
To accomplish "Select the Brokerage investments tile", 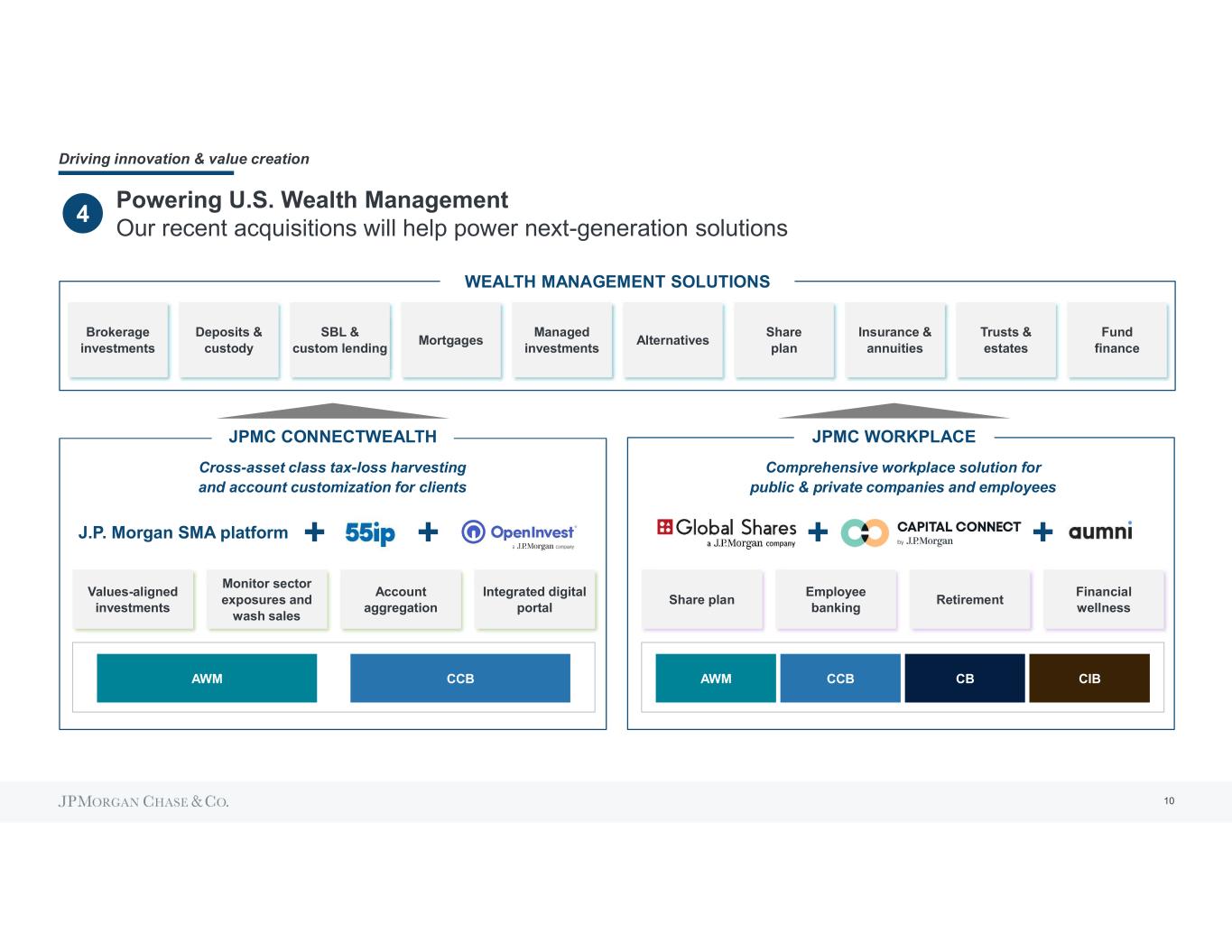I will [x=117, y=340].
